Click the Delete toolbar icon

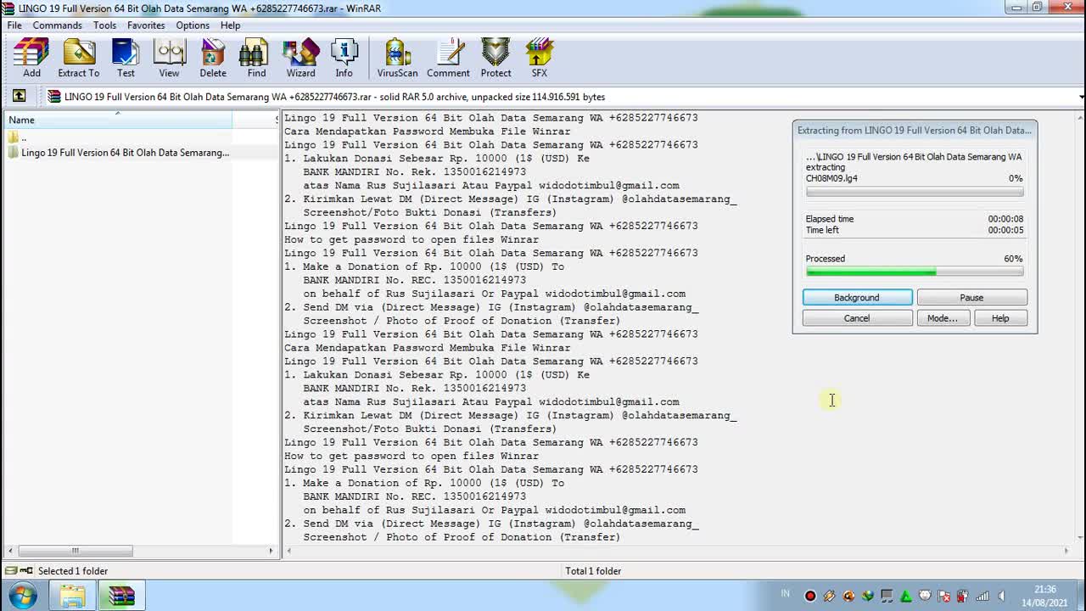(x=213, y=59)
